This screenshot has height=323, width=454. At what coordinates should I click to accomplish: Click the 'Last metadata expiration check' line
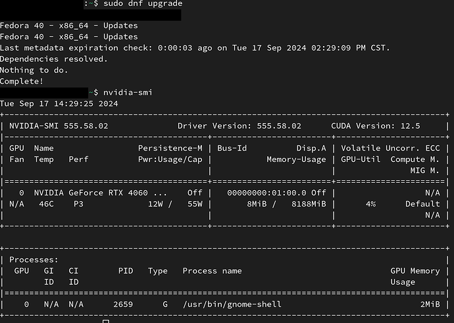(195, 48)
